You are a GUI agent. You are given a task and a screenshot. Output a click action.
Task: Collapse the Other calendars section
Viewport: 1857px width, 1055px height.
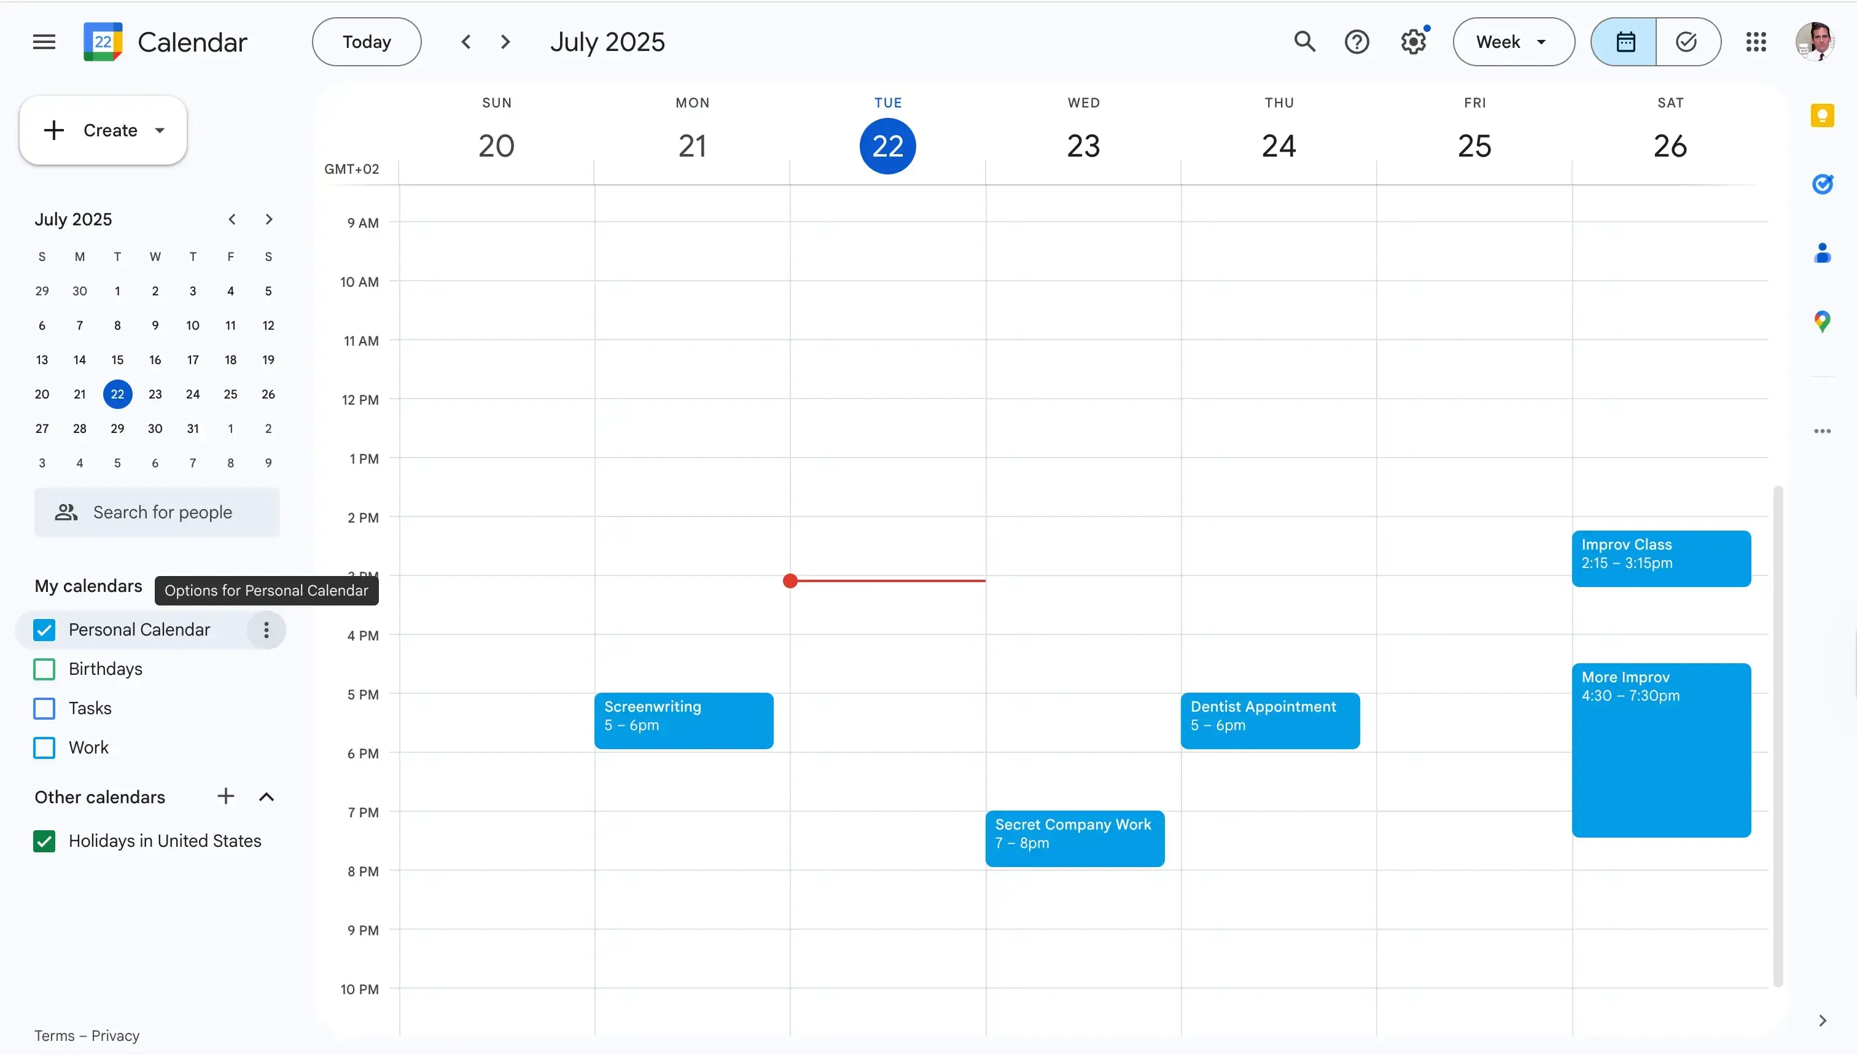coord(266,796)
